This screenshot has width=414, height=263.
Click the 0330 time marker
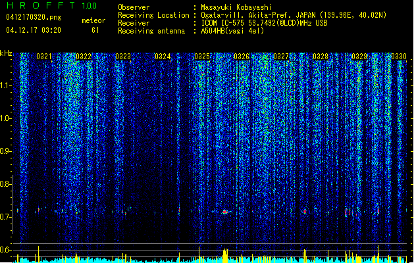[399, 57]
